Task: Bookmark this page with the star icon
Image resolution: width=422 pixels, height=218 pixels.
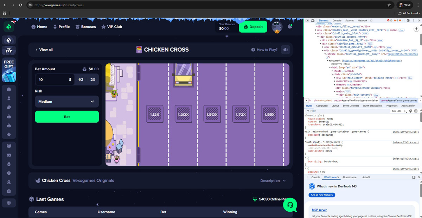Action: pos(389,5)
